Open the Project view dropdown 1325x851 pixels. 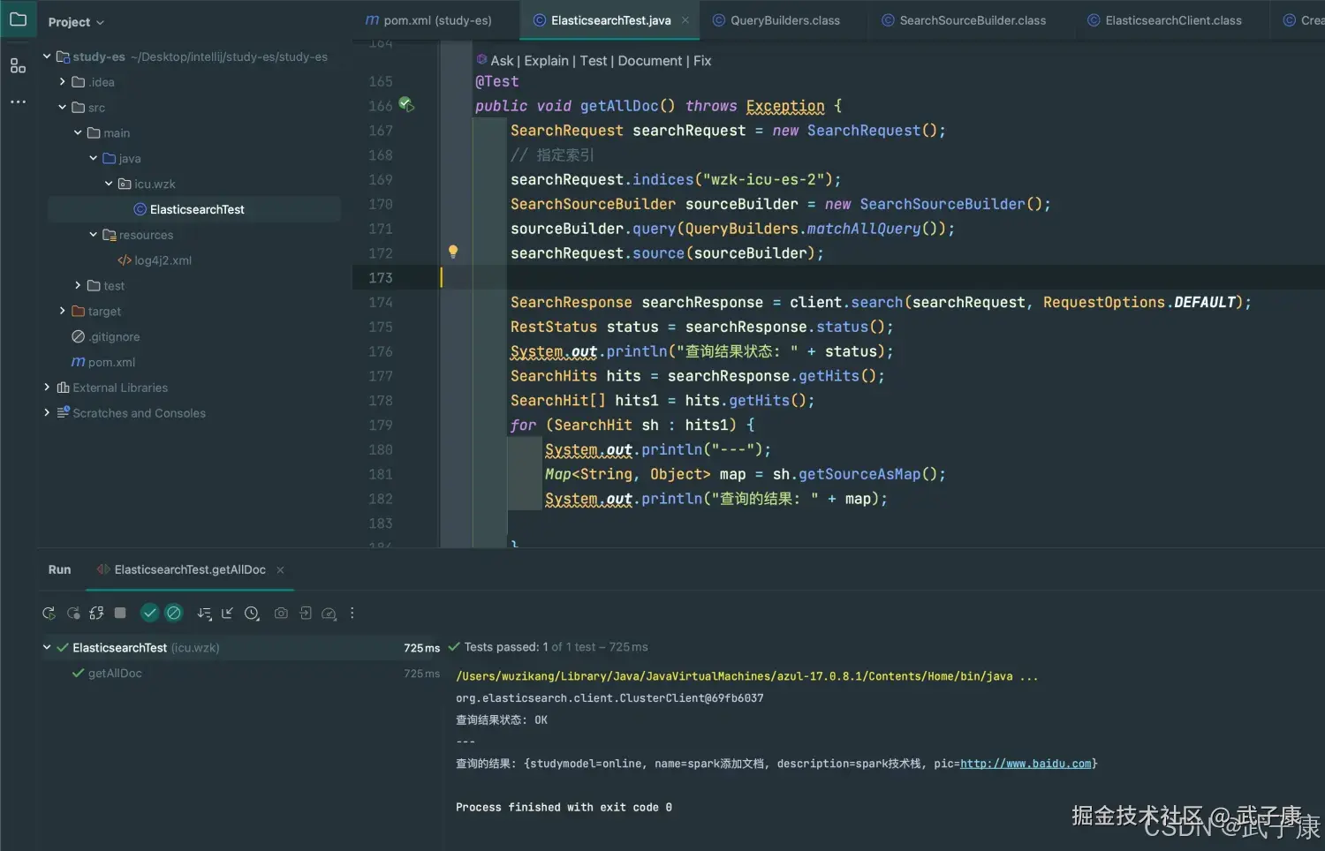76,21
